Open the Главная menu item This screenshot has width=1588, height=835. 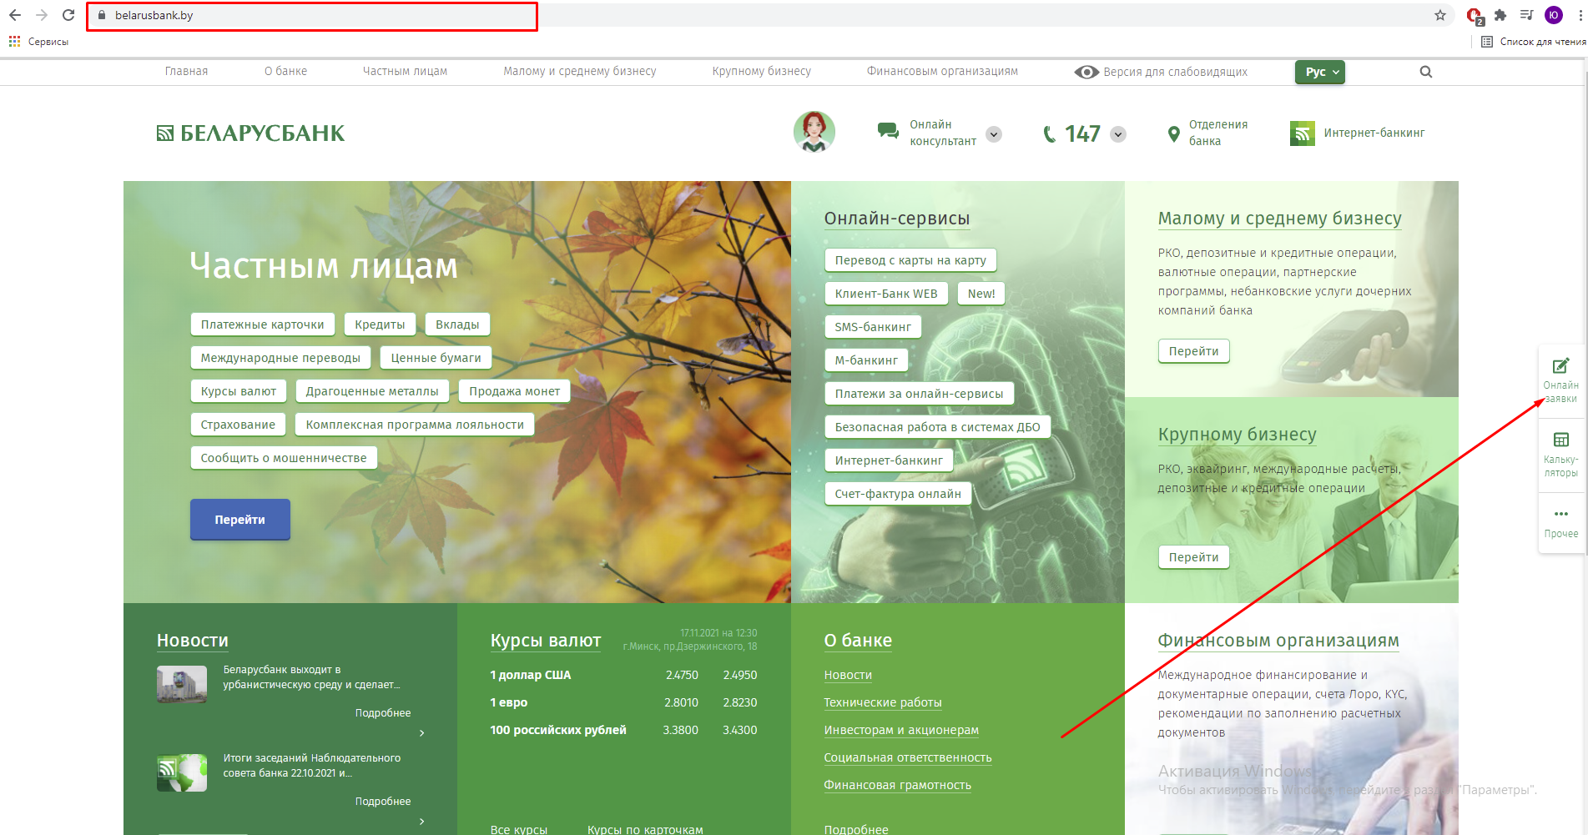point(186,72)
